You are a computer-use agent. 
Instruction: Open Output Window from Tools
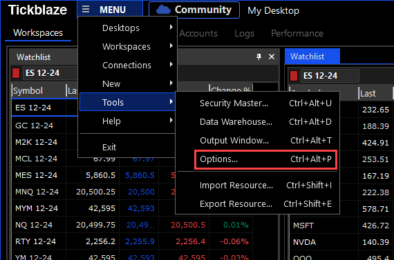(258, 141)
